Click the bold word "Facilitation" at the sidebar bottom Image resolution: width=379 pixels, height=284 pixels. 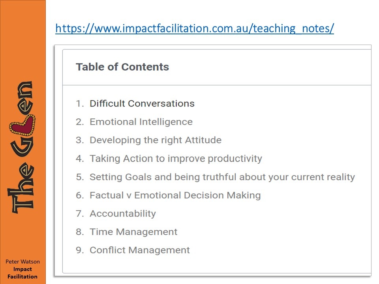(23, 277)
